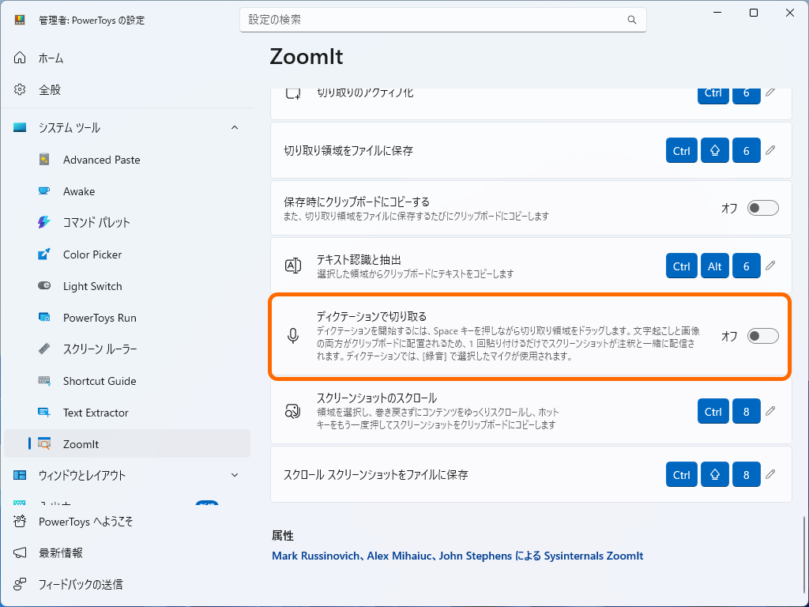Click the スクリーンショットのスクロール icon
This screenshot has width=809, height=607.
[293, 411]
